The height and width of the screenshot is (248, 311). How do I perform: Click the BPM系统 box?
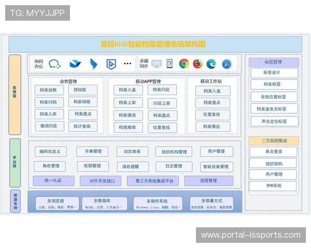coord(273,186)
